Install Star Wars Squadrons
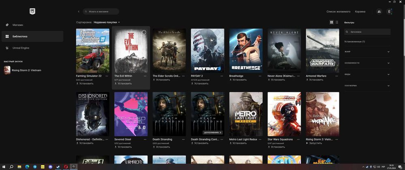 point(276,147)
